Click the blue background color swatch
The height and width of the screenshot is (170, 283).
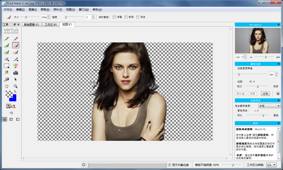tap(13, 98)
